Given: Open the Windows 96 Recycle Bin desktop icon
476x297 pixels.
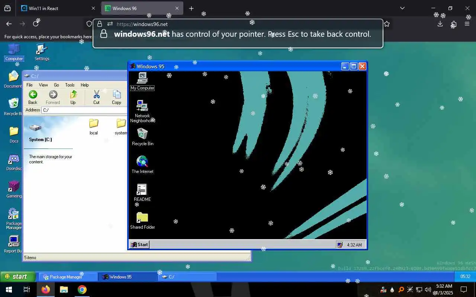Looking at the screenshot, I should [13, 107].
